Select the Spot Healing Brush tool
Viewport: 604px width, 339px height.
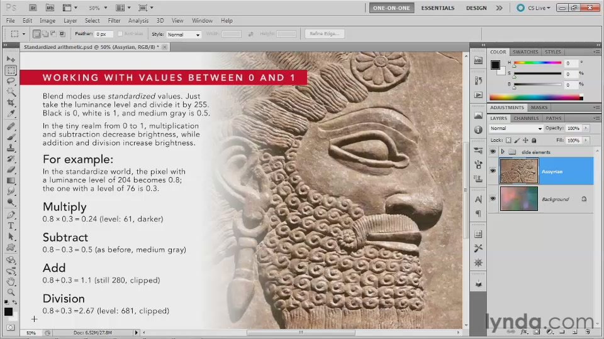(x=11, y=126)
